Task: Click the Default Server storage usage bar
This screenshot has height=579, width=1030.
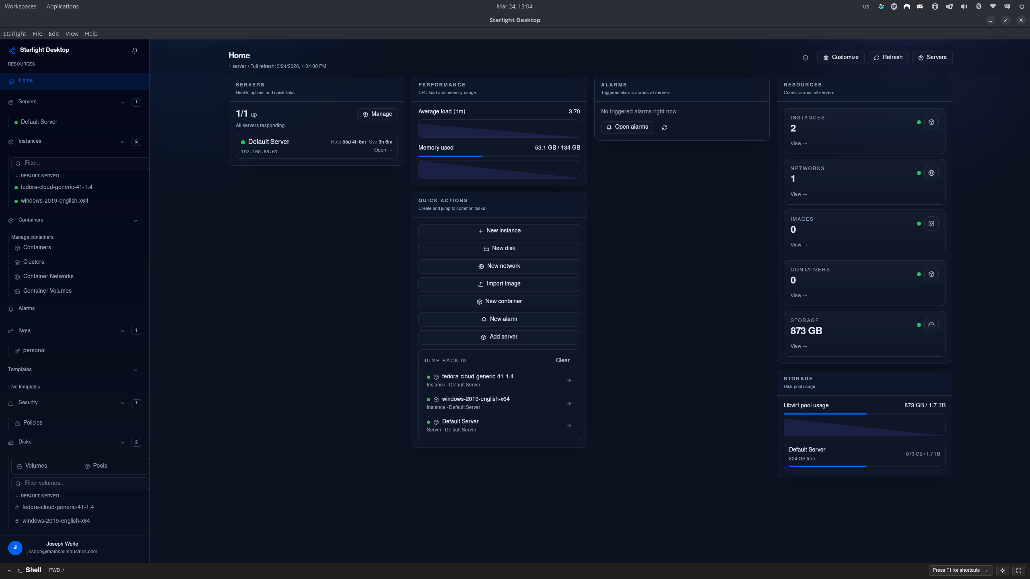Action: coord(865,466)
